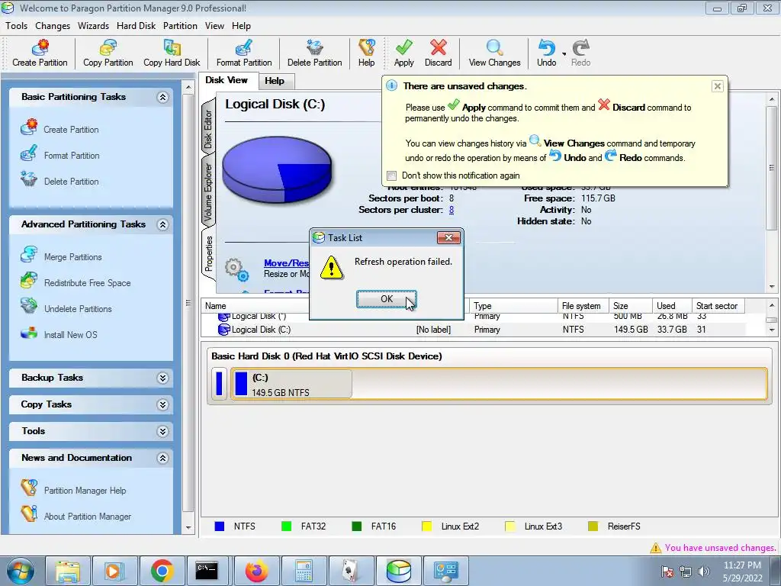Open the Changes menu
This screenshot has height=586, width=781.
click(x=53, y=26)
